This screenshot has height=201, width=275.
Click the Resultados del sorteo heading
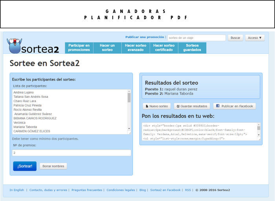pos(172,83)
